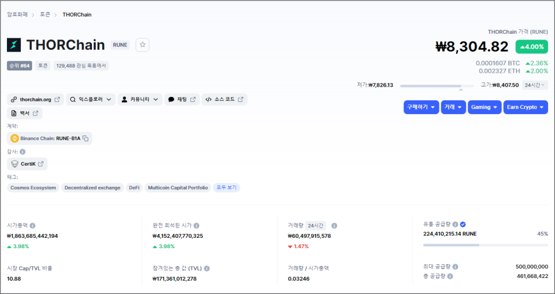
Task: Open thorchain.org website link
Action: click(36, 100)
